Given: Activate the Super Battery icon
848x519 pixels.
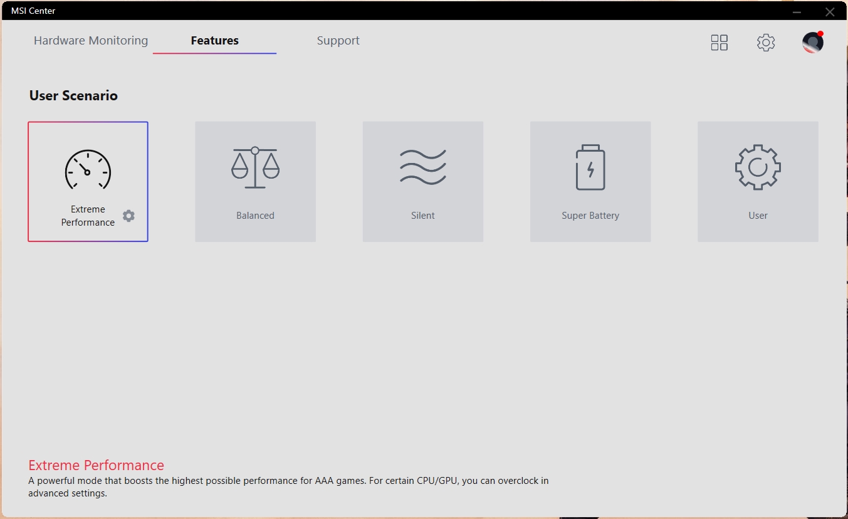Looking at the screenshot, I should [590, 167].
